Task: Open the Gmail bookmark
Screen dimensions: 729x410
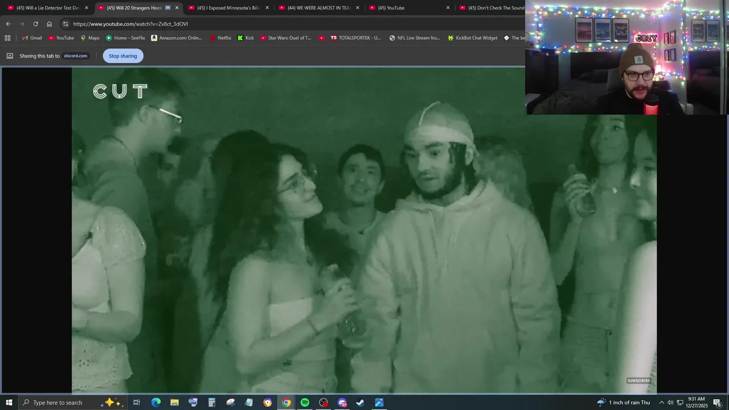Action: [32, 38]
